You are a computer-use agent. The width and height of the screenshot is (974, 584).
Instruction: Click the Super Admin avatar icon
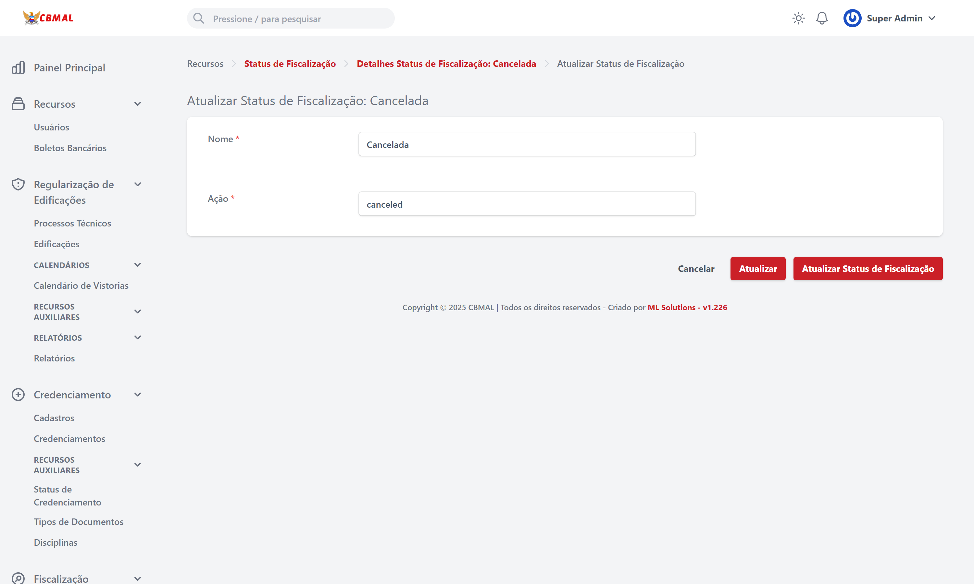(x=852, y=18)
